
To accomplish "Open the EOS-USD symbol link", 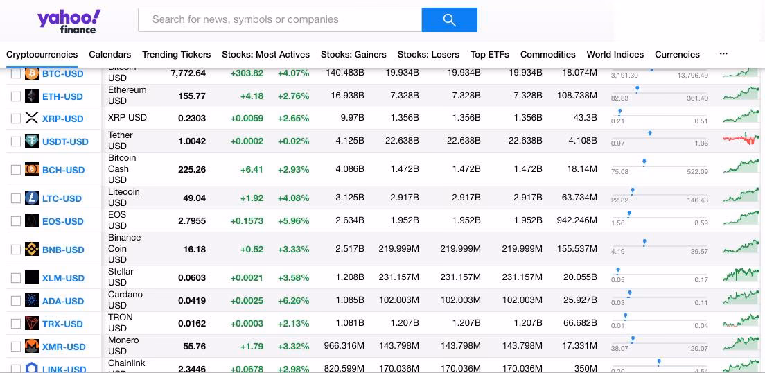I will 63,221.
